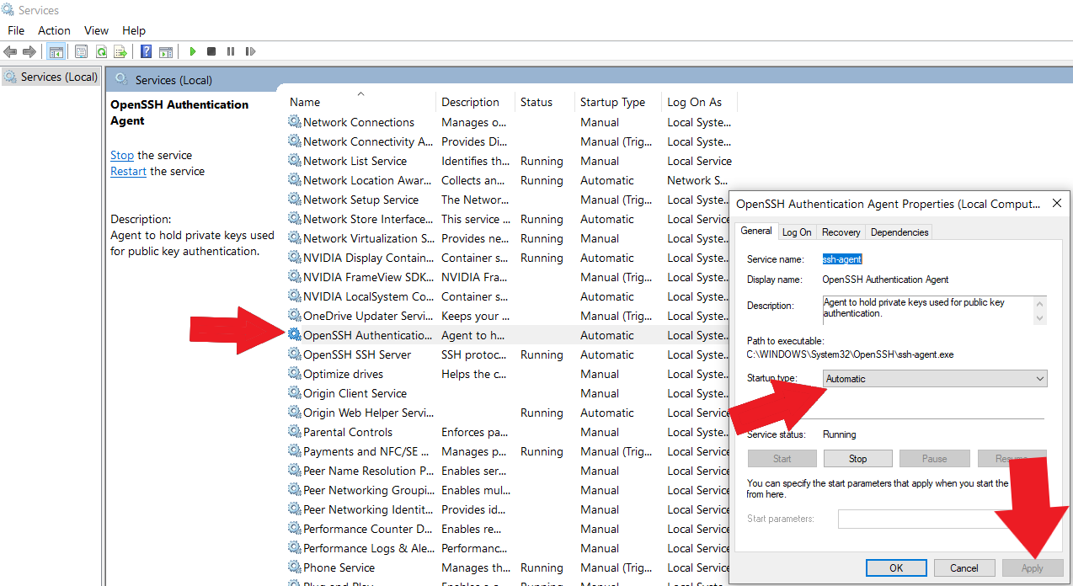The height and width of the screenshot is (586, 1073).
Task: Switch to the Recovery tab
Action: (x=841, y=232)
